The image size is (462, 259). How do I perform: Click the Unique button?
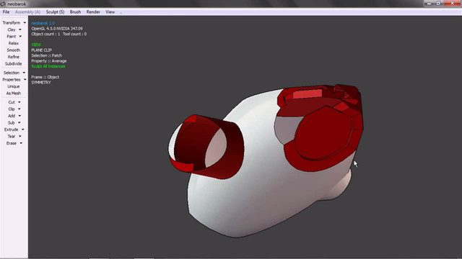pos(14,86)
